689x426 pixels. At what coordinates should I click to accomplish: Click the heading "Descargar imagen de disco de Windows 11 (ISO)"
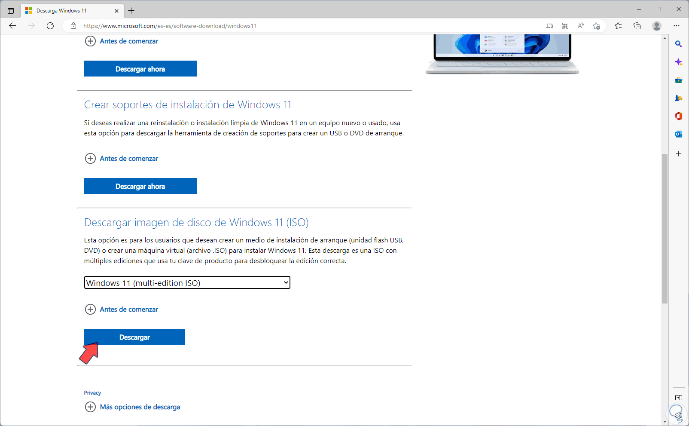coord(196,223)
